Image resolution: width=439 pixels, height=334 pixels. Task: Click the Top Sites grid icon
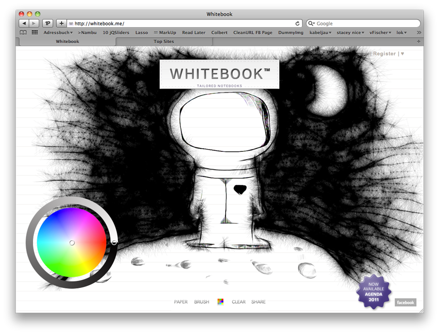click(x=34, y=32)
